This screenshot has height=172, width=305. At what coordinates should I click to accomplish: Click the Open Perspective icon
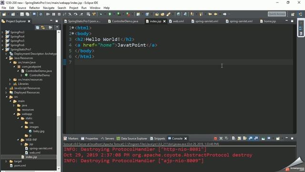tap(293, 14)
